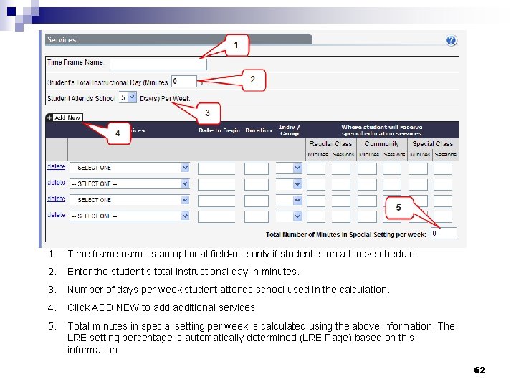This screenshot has height=387, width=516.
Task: Delete the first service row
Action: 57,167
